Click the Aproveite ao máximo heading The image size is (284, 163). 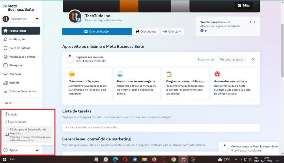pos(103,46)
